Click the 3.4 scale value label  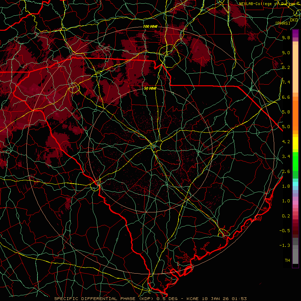tap(286, 156)
